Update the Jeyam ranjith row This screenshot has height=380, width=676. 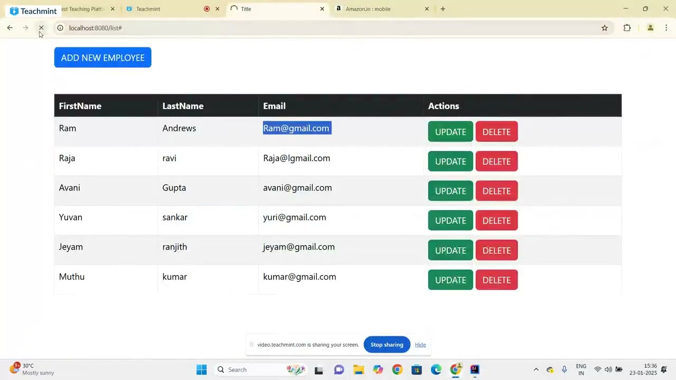450,250
